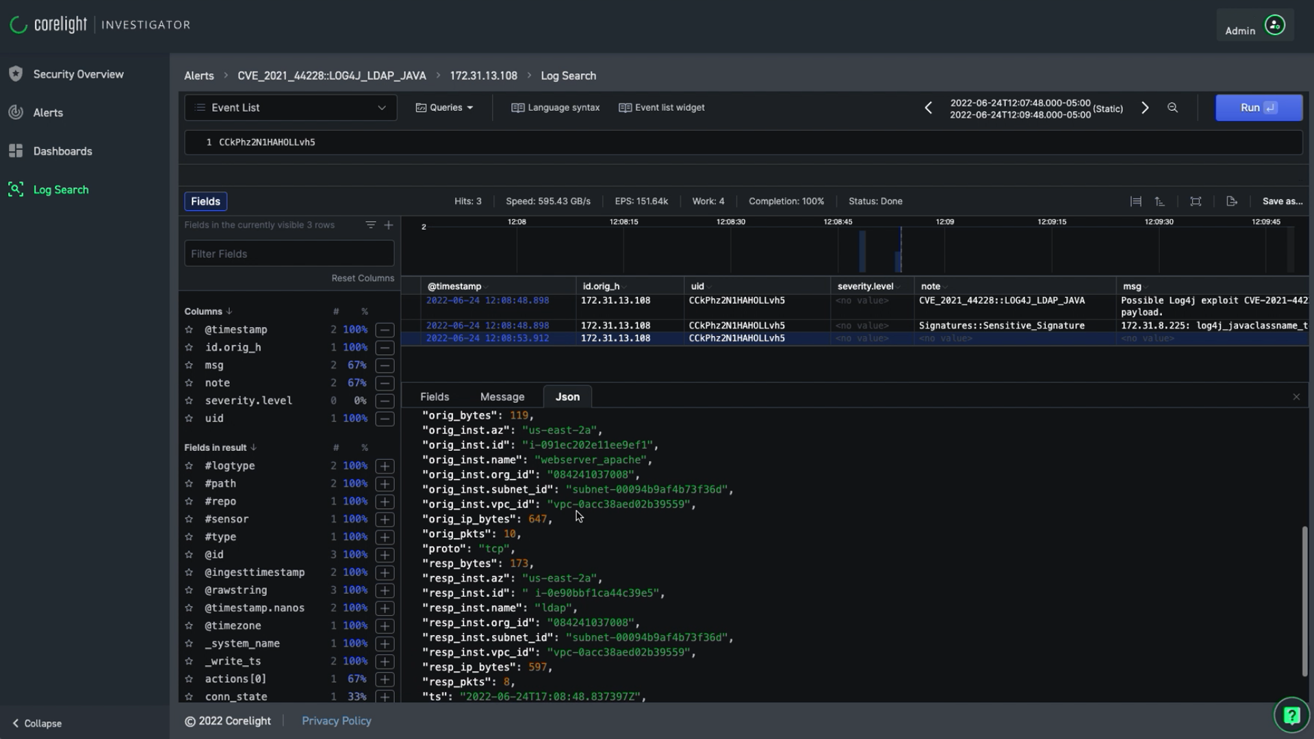Click the row density icon in results toolbar
This screenshot has width=1314, height=739.
1135,201
